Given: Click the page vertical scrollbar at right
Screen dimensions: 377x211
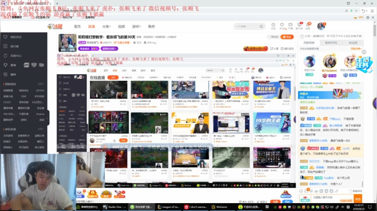Looking at the screenshot, I should tap(375, 31).
